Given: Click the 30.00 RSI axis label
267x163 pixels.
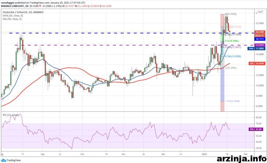Looking at the screenshot, I should [258, 148].
